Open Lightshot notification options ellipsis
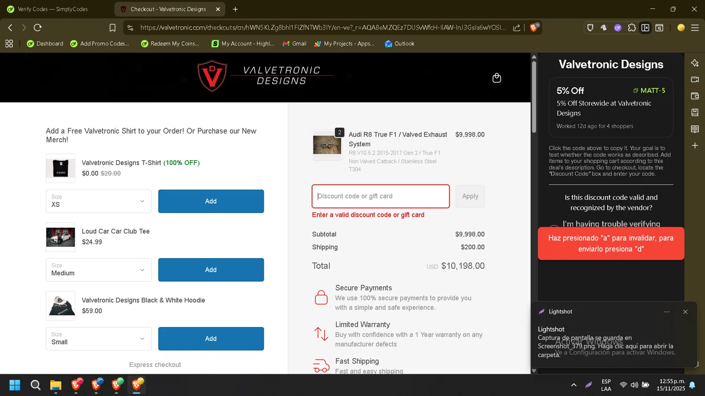705x396 pixels. click(x=667, y=312)
